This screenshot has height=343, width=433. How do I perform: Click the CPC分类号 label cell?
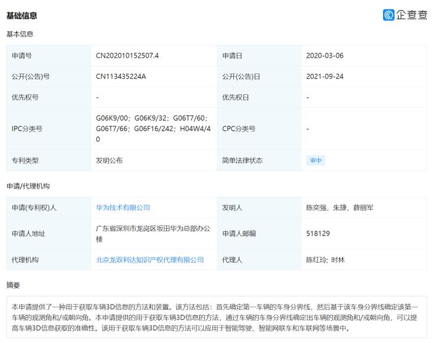pos(239,129)
